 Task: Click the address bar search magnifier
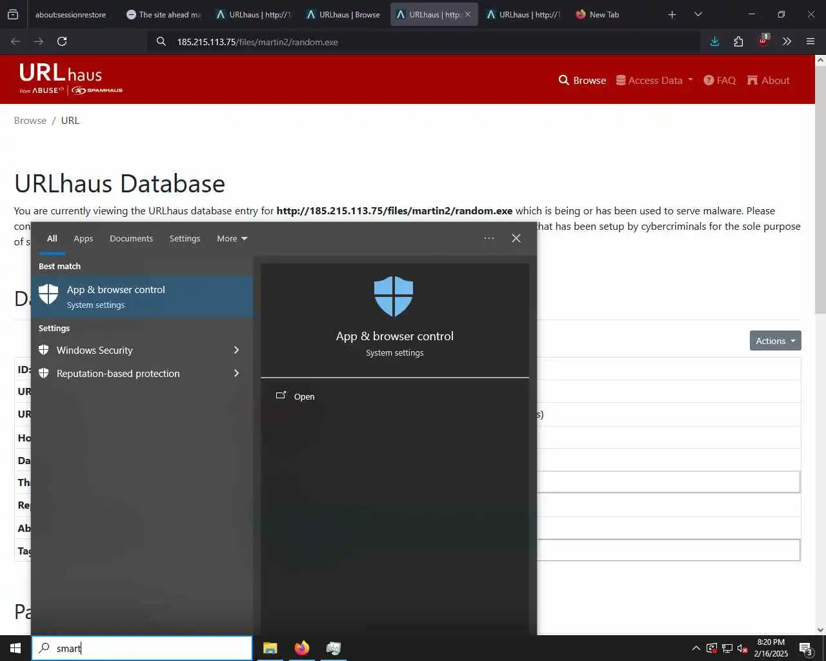click(x=161, y=42)
